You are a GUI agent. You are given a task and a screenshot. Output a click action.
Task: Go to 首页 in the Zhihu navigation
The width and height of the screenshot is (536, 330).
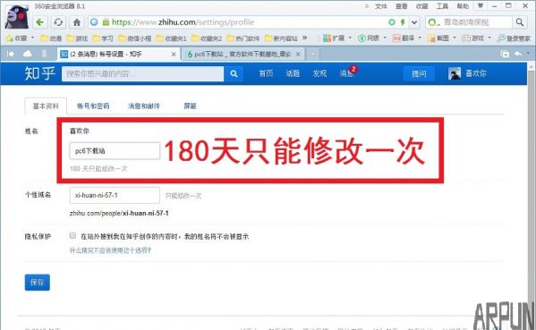(x=266, y=73)
